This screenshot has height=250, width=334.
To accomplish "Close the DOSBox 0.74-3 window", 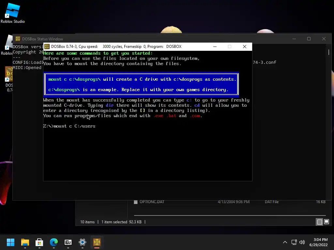I will coord(245,47).
